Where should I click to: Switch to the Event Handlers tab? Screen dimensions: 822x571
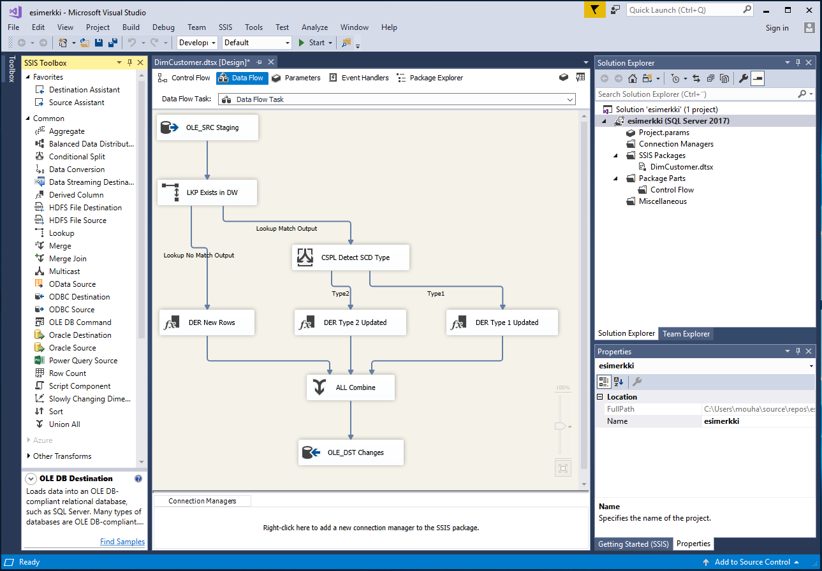[x=358, y=78]
